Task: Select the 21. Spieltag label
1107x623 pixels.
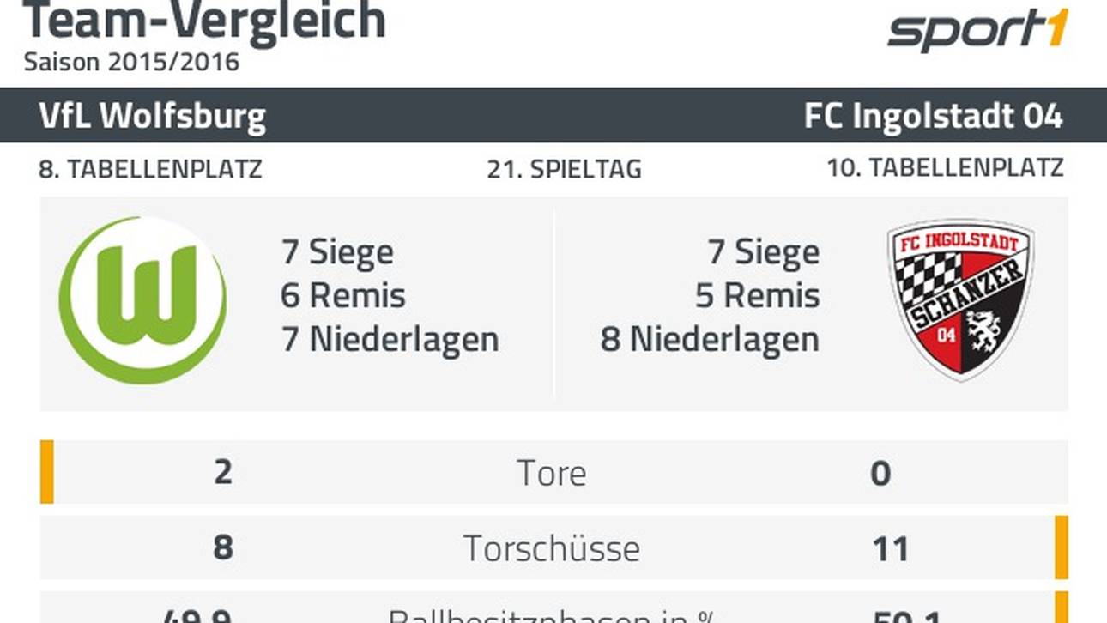Action: [x=564, y=169]
